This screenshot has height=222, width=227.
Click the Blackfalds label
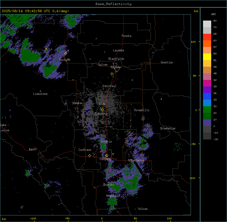coord(116,59)
